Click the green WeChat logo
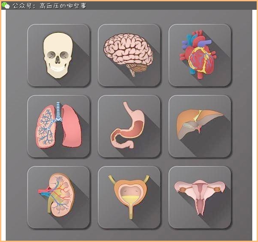 [6, 6]
